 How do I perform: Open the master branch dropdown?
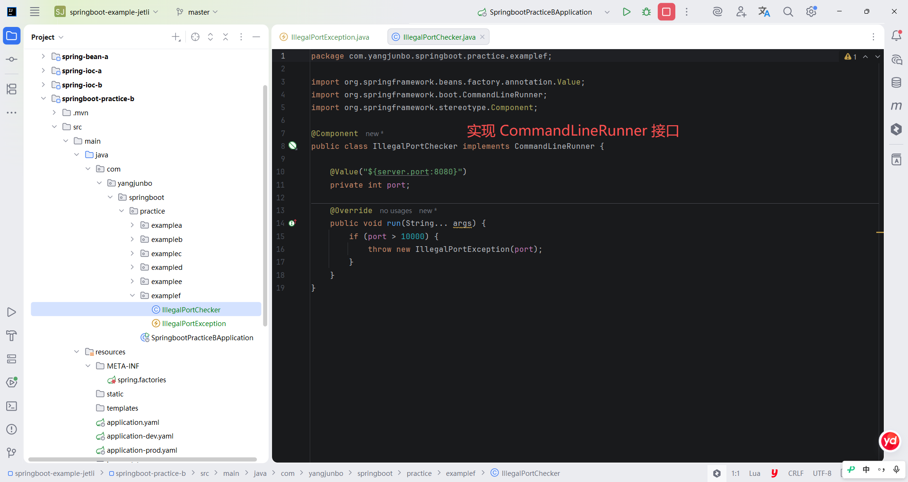point(197,12)
